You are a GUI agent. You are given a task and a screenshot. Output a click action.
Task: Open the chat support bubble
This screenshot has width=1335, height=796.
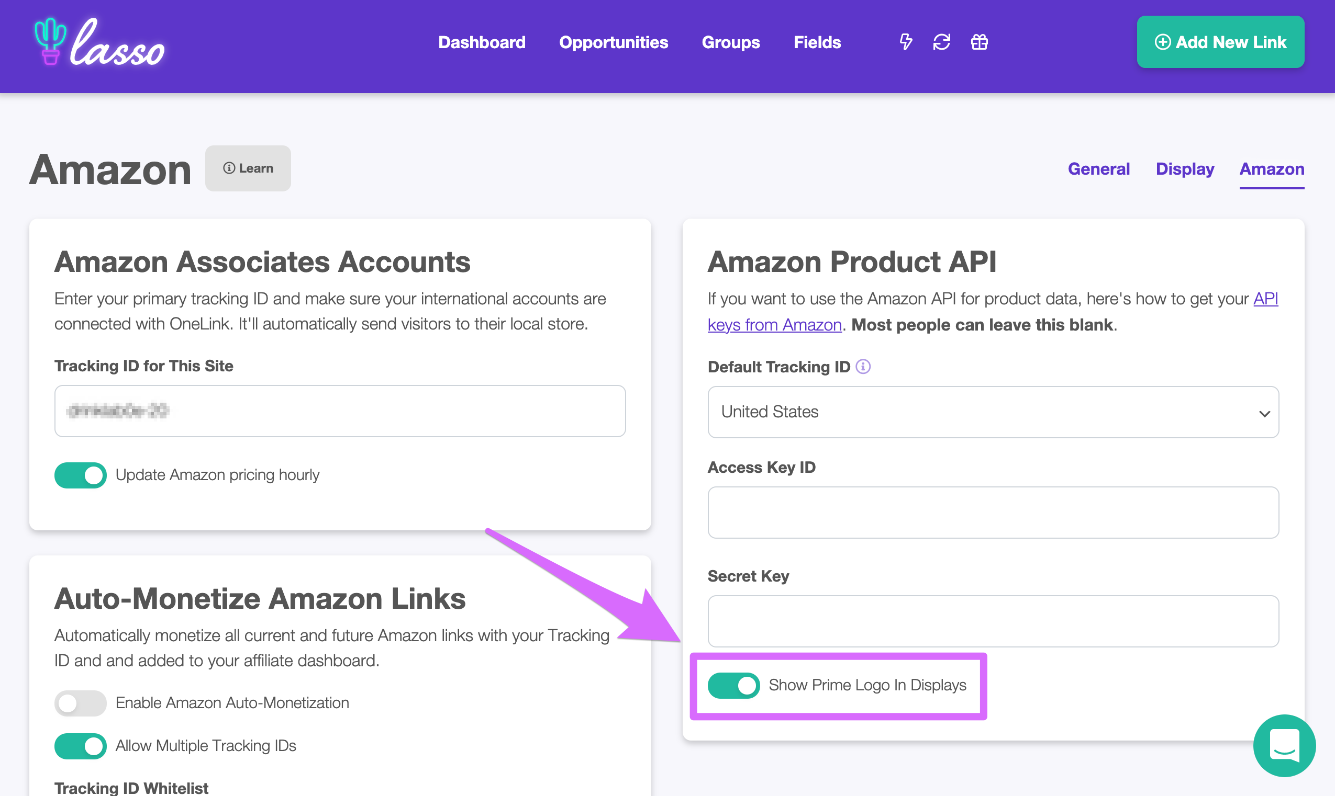click(1284, 746)
